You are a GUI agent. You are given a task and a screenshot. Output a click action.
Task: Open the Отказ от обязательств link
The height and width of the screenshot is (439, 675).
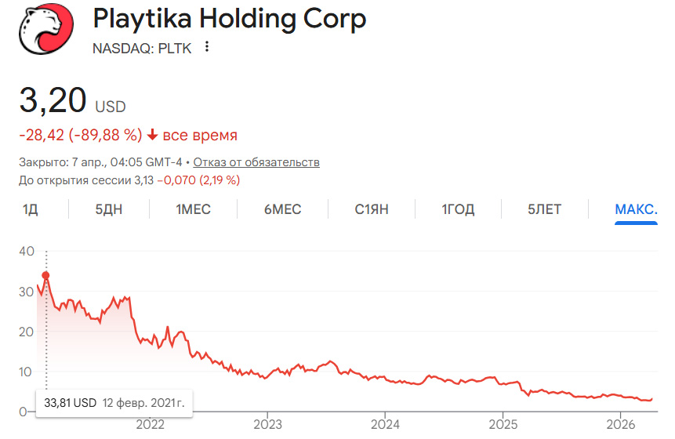(x=256, y=162)
